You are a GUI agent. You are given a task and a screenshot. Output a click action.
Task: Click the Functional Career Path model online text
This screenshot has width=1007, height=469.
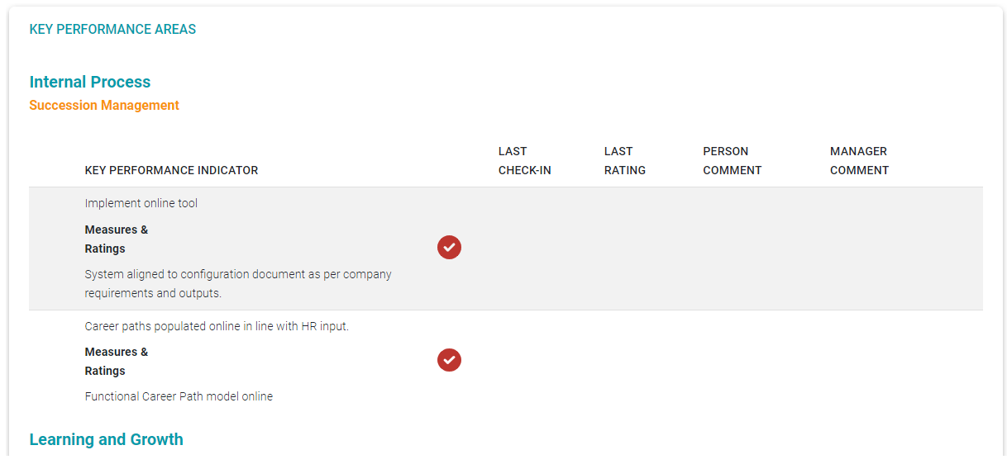pyautogui.click(x=179, y=396)
